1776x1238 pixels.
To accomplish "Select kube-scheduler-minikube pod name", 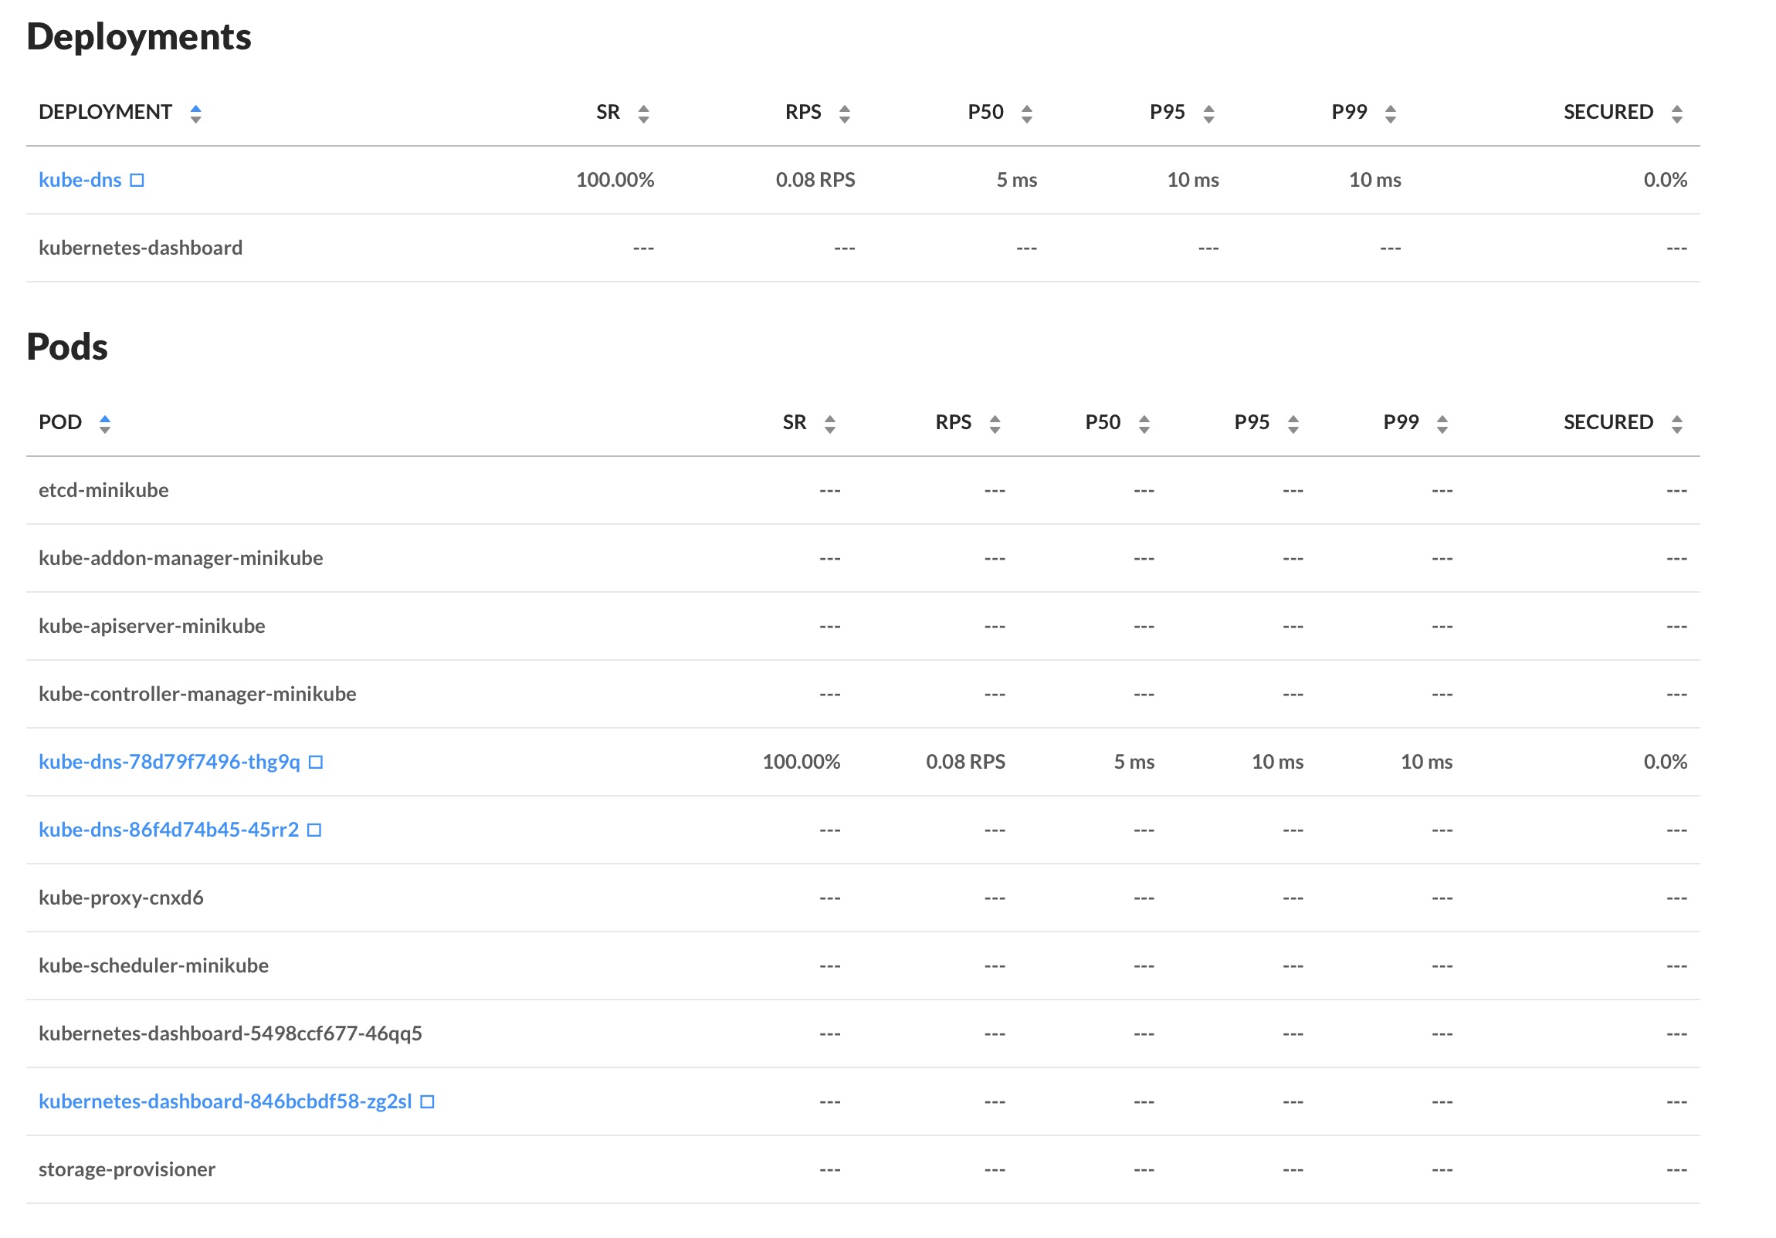I will point(154,966).
